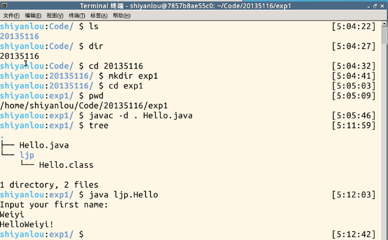Click Hello.java in the tree output
Image resolution: width=388 pixels, height=240 pixels.
pos(44,145)
